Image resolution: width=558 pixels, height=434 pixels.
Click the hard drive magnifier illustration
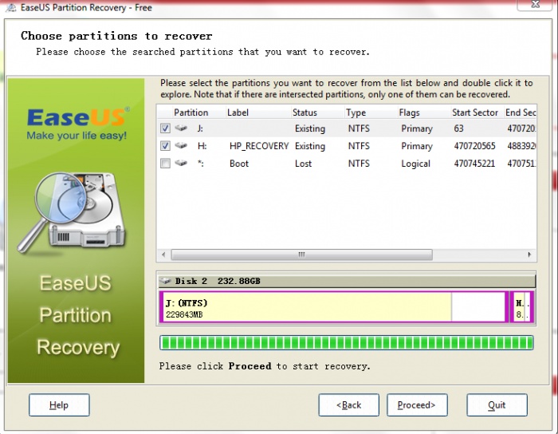pos(71,212)
